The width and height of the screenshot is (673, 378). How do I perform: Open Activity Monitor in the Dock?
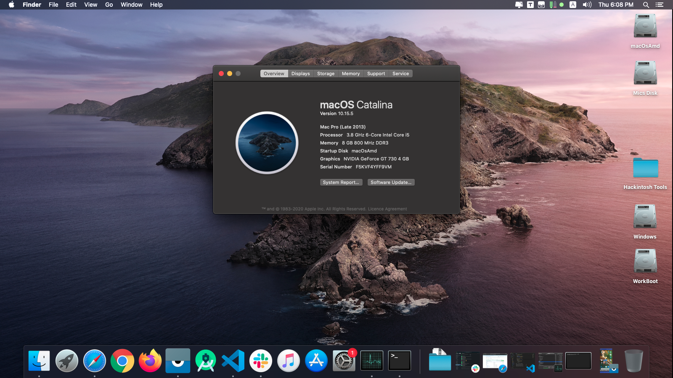pyautogui.click(x=372, y=361)
